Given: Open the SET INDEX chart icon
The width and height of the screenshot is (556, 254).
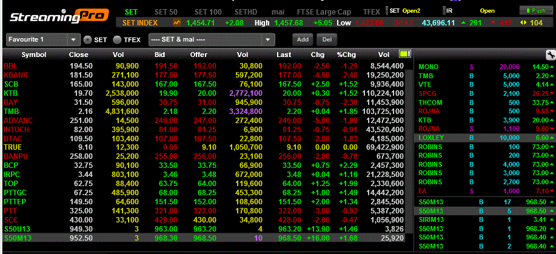Looking at the screenshot, I should (176, 23).
